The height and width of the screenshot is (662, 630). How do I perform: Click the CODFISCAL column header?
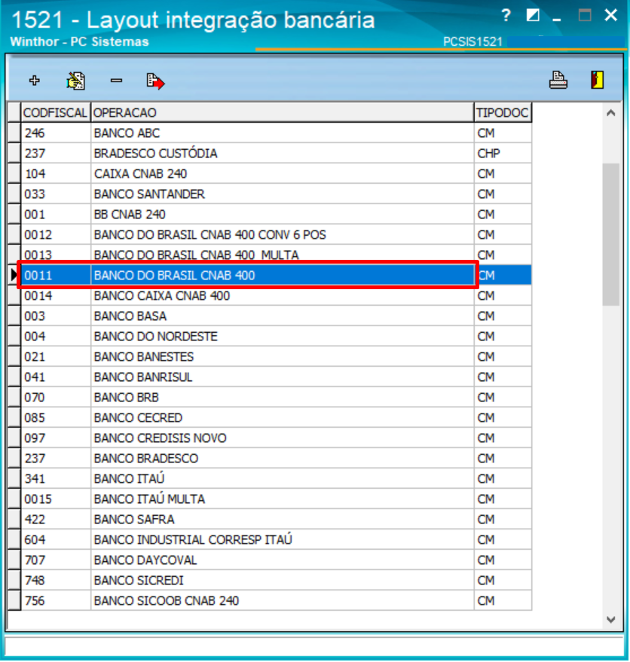coord(55,113)
